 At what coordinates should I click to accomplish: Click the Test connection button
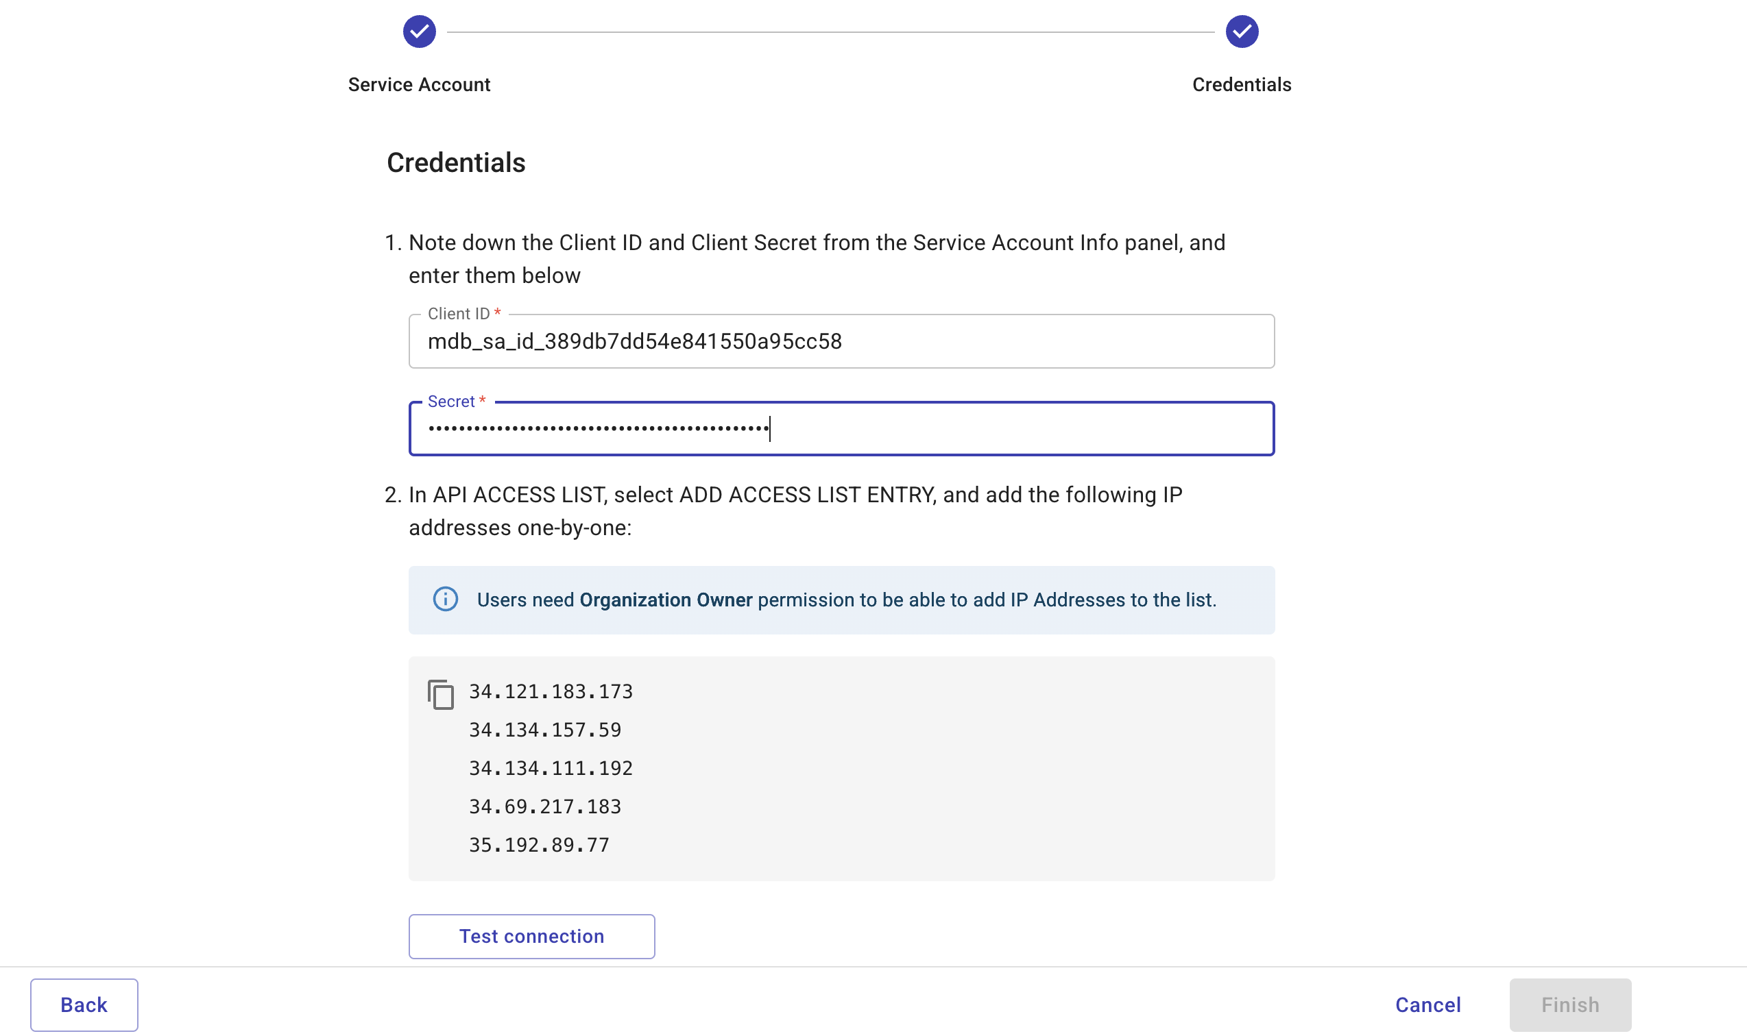531,935
